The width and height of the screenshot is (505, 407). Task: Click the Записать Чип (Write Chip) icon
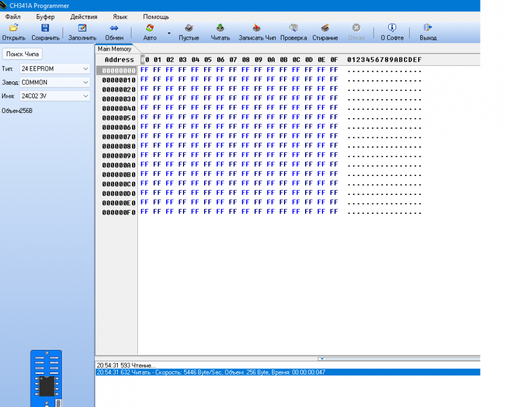point(257,28)
